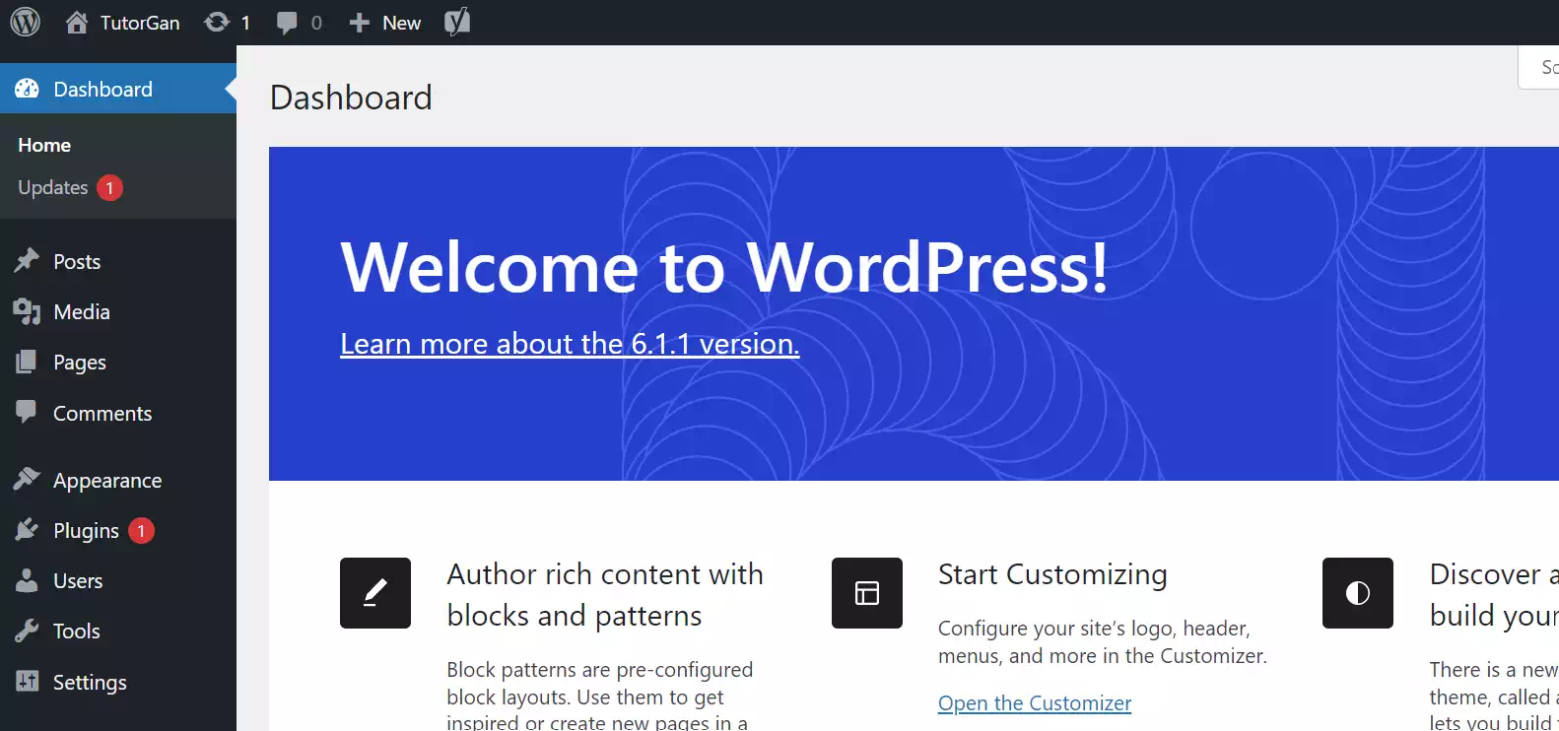Click the 'Dashboard' page heading
1559x731 pixels.
(351, 98)
